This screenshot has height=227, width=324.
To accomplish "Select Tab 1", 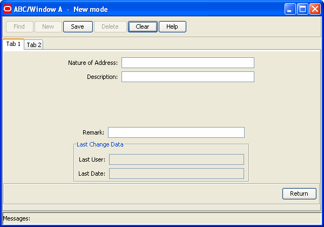I will tap(13, 44).
